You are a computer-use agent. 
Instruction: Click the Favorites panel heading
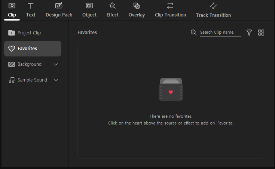[x=87, y=33]
